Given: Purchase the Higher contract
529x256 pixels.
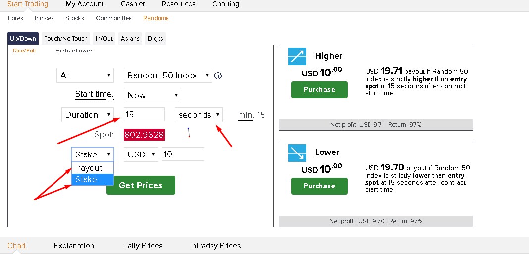Looking at the screenshot, I should pyautogui.click(x=319, y=90).
